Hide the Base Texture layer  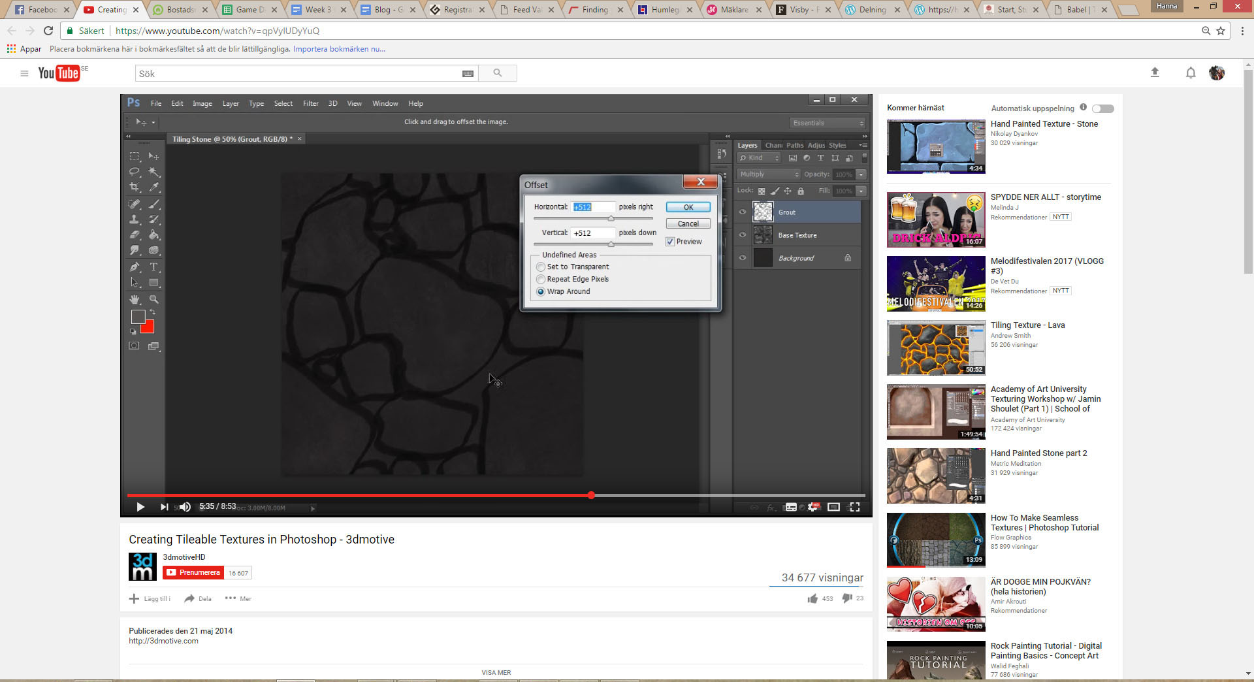(743, 235)
